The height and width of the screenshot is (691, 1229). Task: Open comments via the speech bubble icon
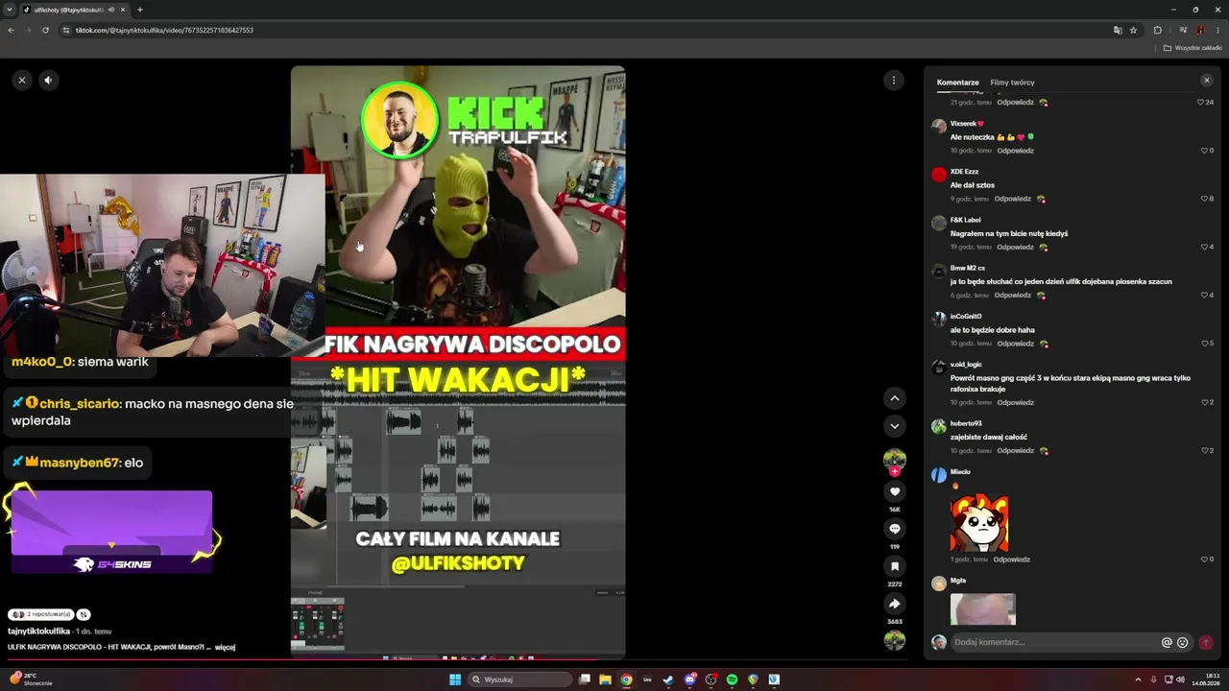pyautogui.click(x=895, y=529)
